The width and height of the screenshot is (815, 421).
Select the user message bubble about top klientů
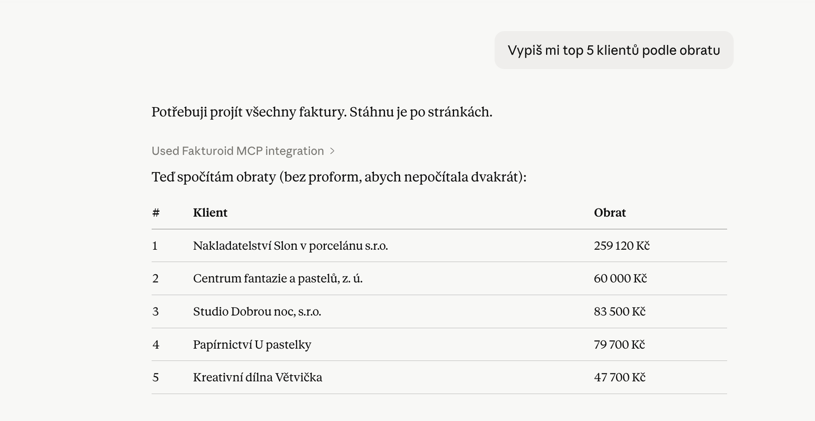coord(613,50)
